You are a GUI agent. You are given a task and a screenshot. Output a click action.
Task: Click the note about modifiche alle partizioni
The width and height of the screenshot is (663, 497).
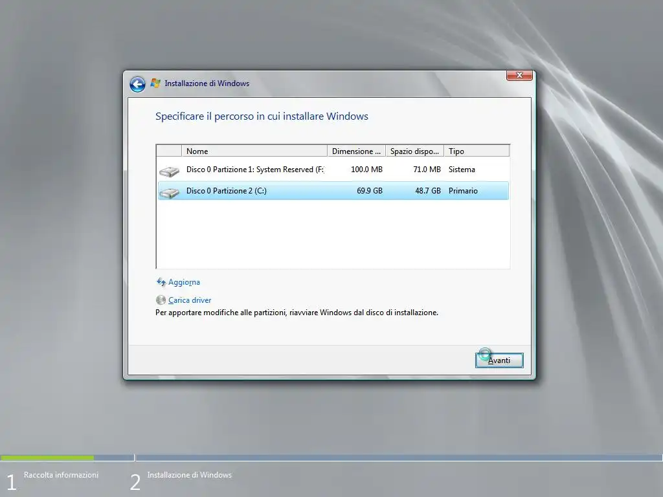coord(297,313)
